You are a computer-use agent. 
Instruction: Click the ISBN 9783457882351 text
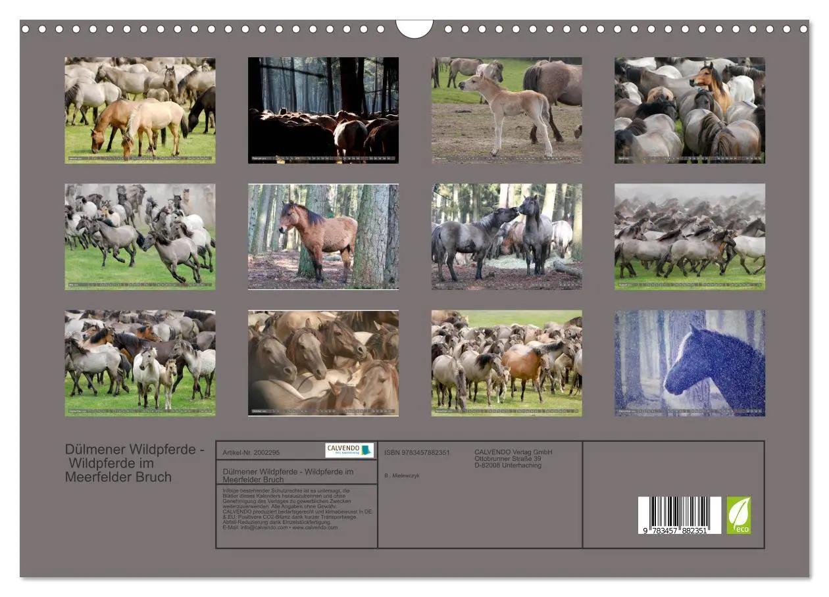[416, 452]
